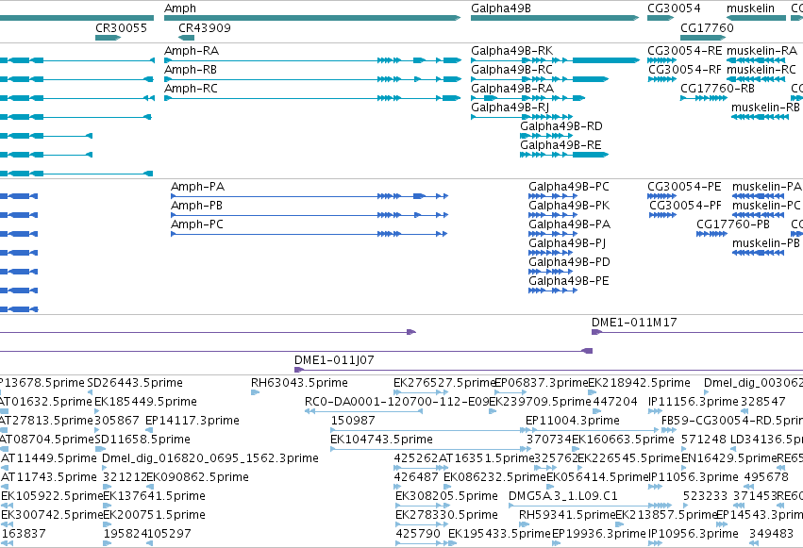Select the CG30054-RF transcript
Screen dimensions: 803x548
click(662, 79)
